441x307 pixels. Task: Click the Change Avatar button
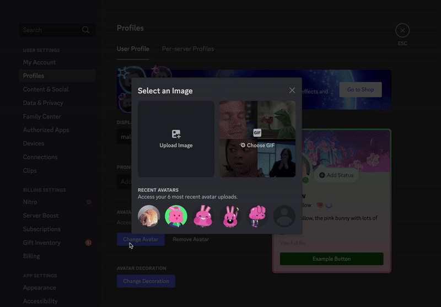[141, 240]
